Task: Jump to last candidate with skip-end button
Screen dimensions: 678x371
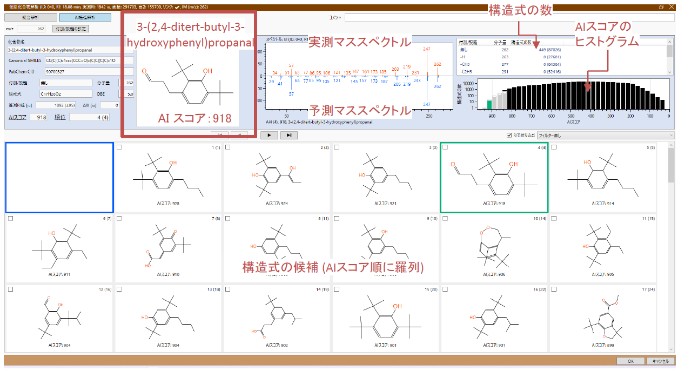Action: 288,135
